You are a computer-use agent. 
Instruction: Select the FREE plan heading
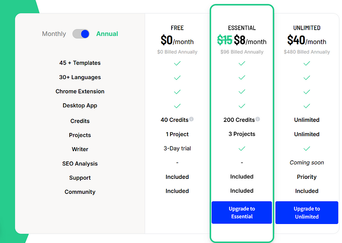pyautogui.click(x=177, y=28)
